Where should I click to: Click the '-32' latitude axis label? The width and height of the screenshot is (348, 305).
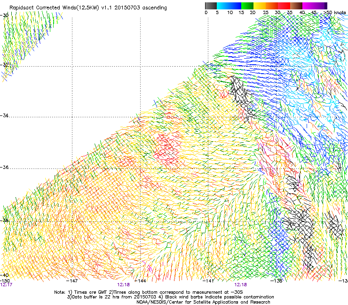(4, 65)
